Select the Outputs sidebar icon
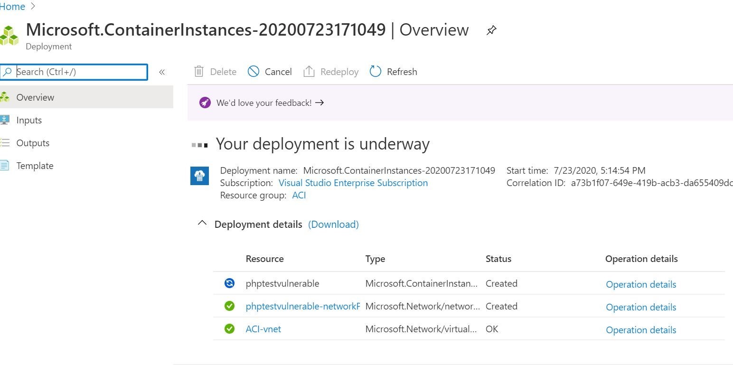Viewport: 733px width, 365px height. pyautogui.click(x=6, y=143)
